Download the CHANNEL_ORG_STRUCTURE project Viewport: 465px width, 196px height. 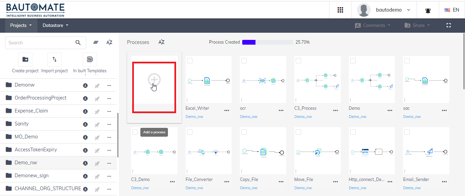point(86,189)
